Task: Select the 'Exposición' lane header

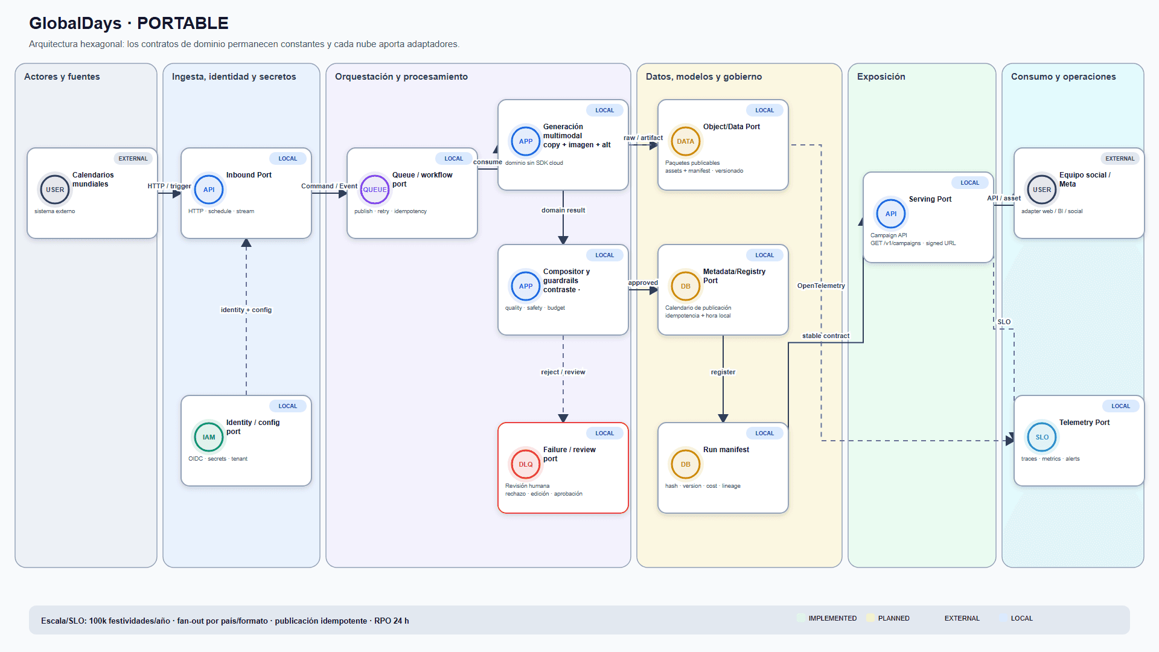Action: [x=881, y=77]
